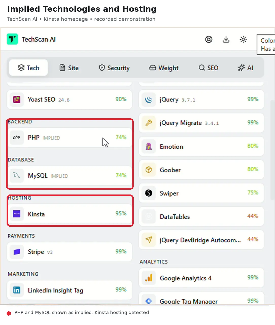The height and width of the screenshot is (325, 275).
Task: Click the Yoast SEO icon
Action: click(x=17, y=99)
